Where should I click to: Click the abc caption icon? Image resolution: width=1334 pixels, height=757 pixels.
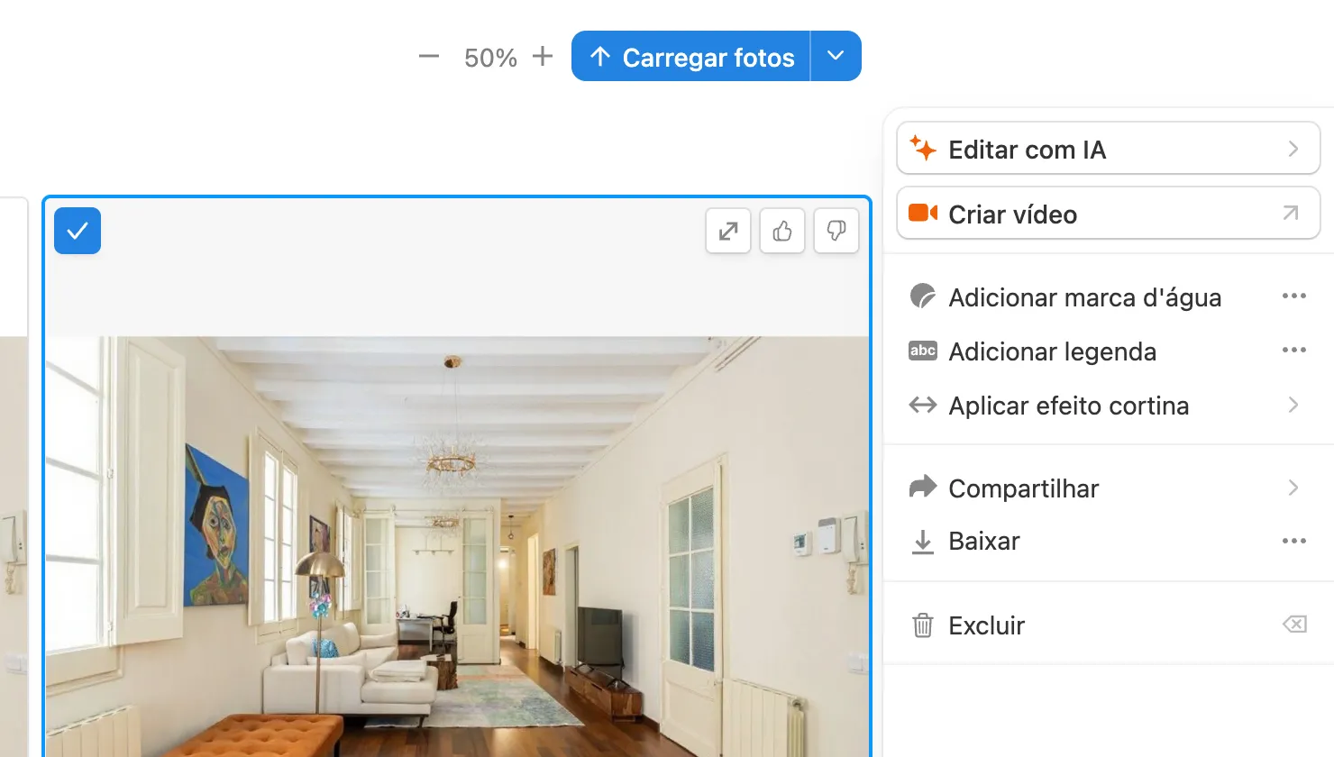(x=922, y=351)
